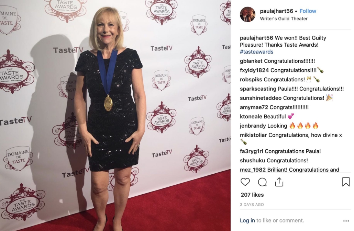View the 207 likes list
Screen dimensions: 354x231
coord(252,195)
